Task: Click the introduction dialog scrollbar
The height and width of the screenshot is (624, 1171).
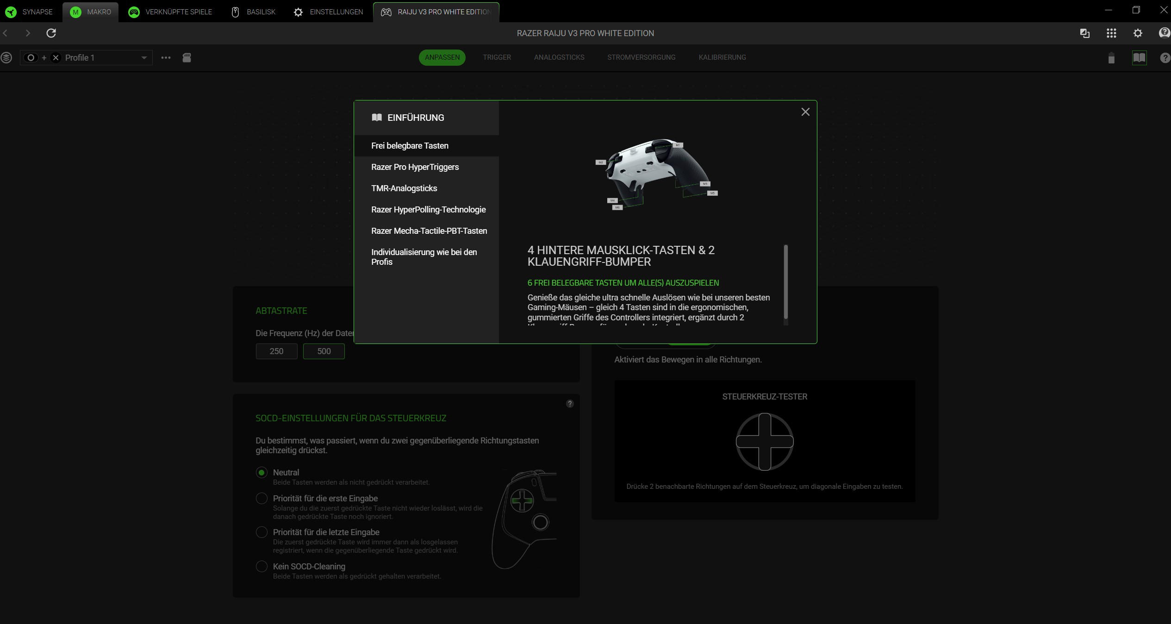Action: [785, 282]
